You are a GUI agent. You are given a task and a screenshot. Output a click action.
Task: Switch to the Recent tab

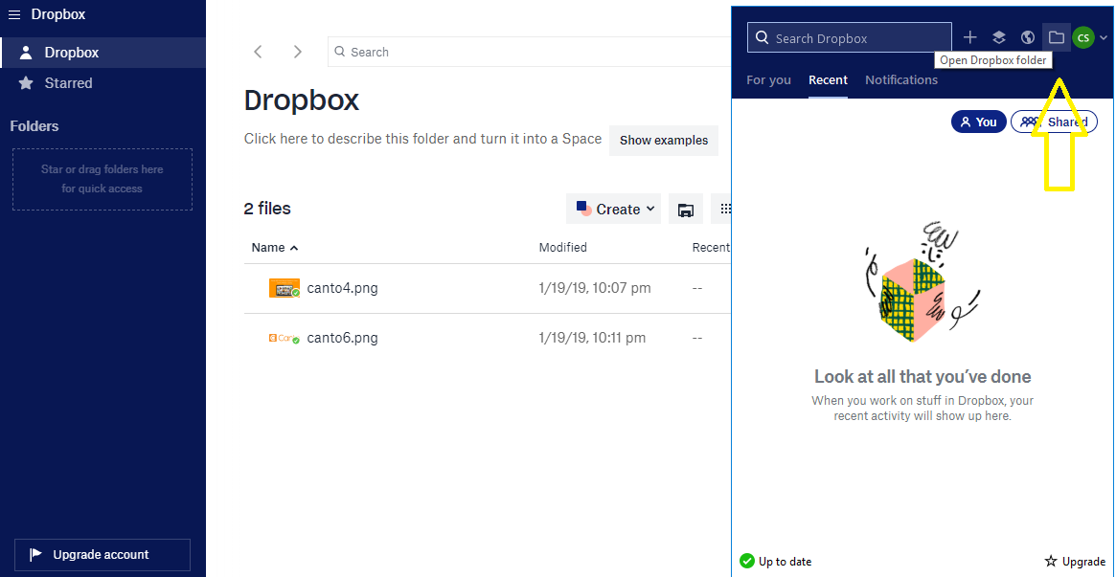coord(828,80)
